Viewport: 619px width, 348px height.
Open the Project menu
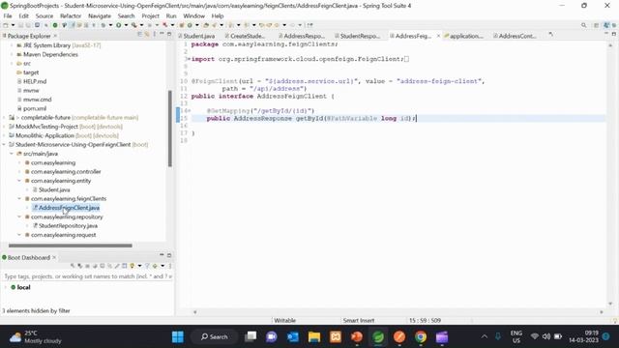pyautogui.click(x=151, y=15)
